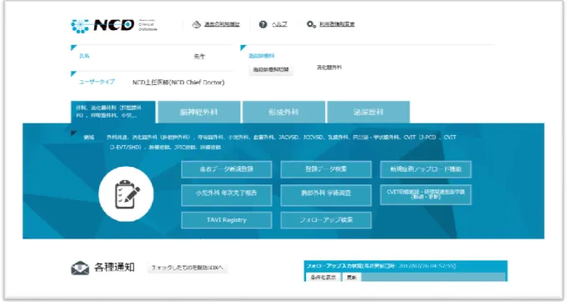This screenshot has width=567, height=302.
Task: Click the 更新 button in follow-up panel
Action: coord(352,277)
